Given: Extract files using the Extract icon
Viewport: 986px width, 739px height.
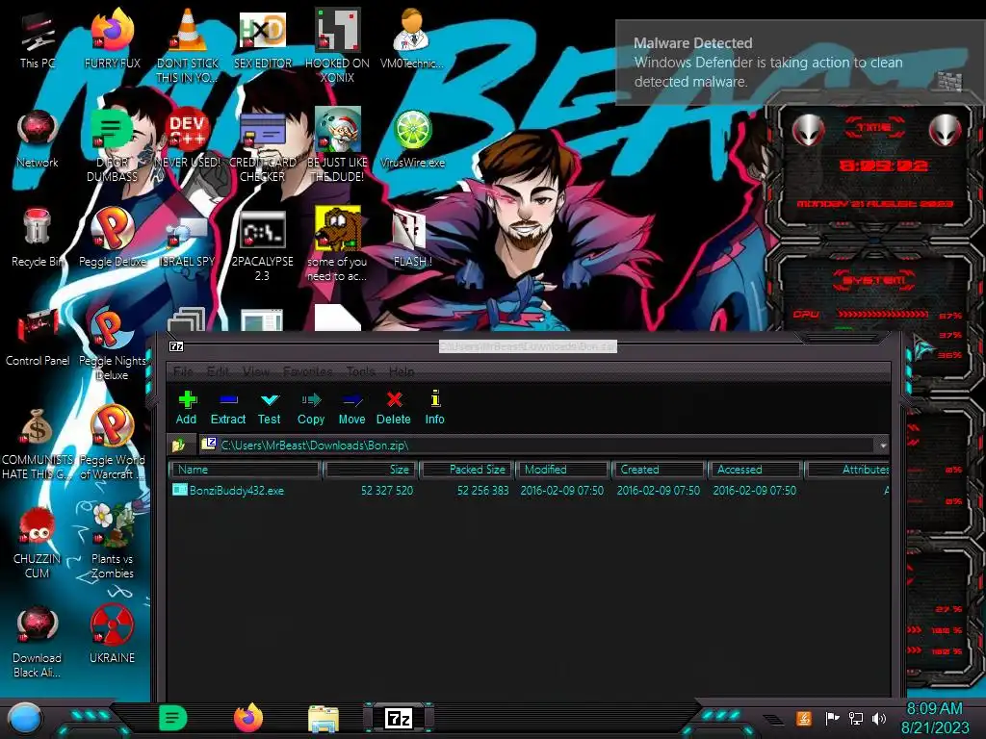Looking at the screenshot, I should click(x=227, y=408).
